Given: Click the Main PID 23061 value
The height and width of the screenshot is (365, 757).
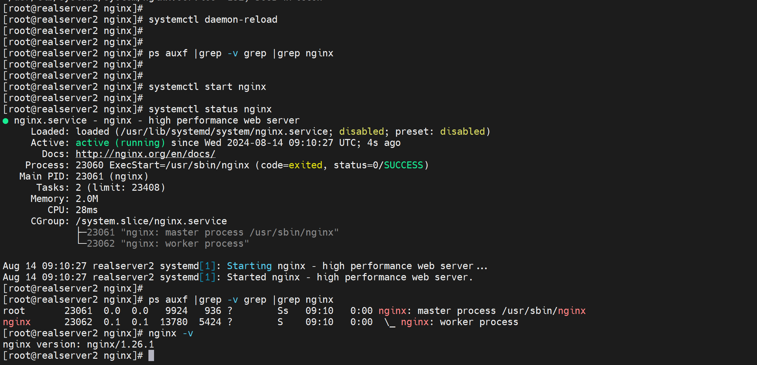Looking at the screenshot, I should coord(89,177).
